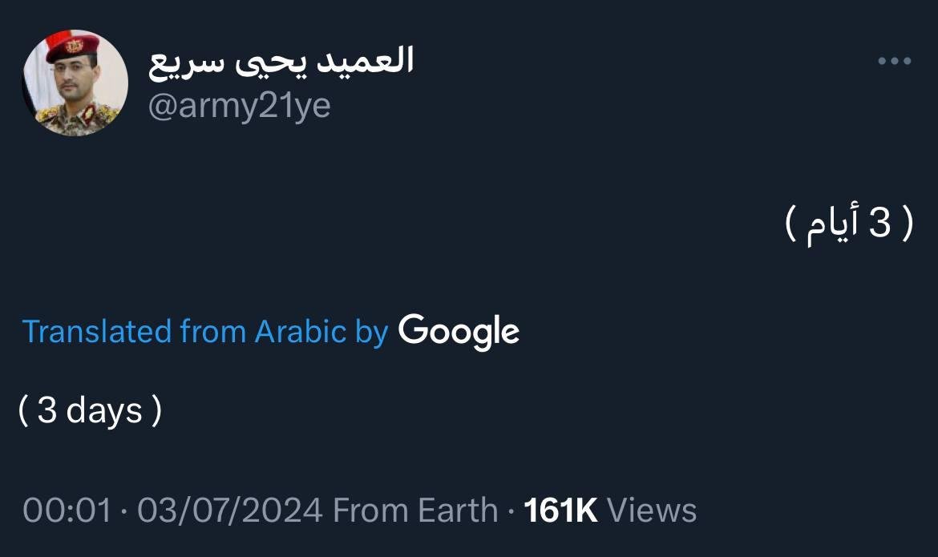Open the 161K view count
Viewport: 938px width, 557px height.
click(x=560, y=511)
